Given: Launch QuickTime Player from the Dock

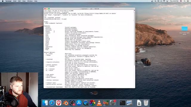Looking at the screenshot, I should point(86,103).
